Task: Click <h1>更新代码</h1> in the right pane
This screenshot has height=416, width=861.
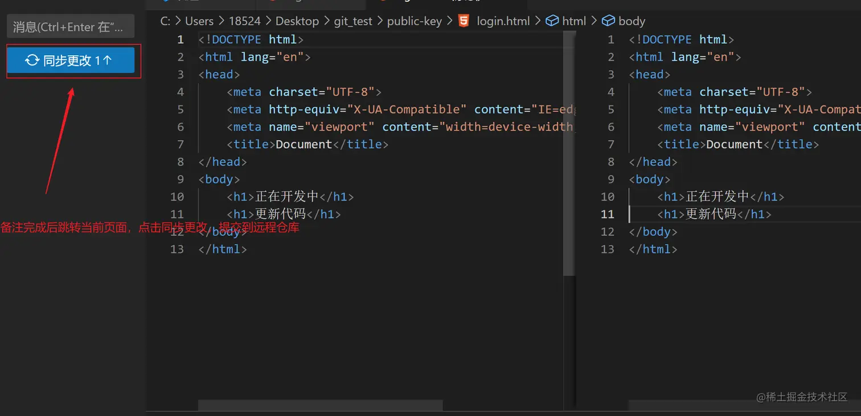Action: [714, 214]
